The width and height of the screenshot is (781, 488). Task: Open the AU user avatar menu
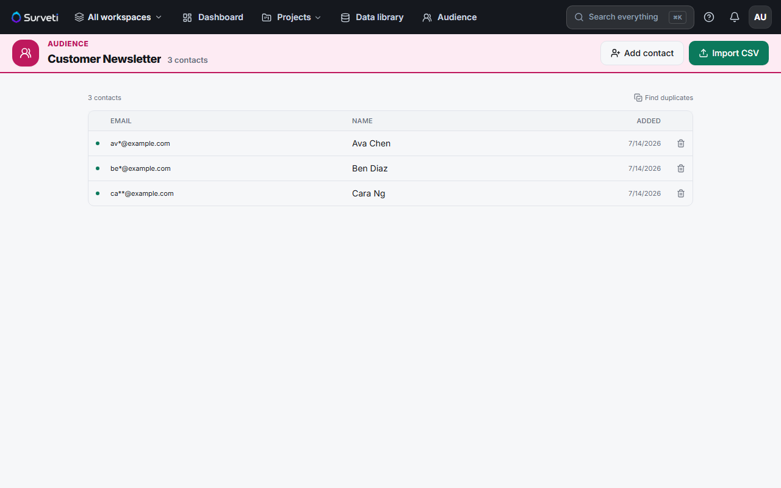point(760,17)
